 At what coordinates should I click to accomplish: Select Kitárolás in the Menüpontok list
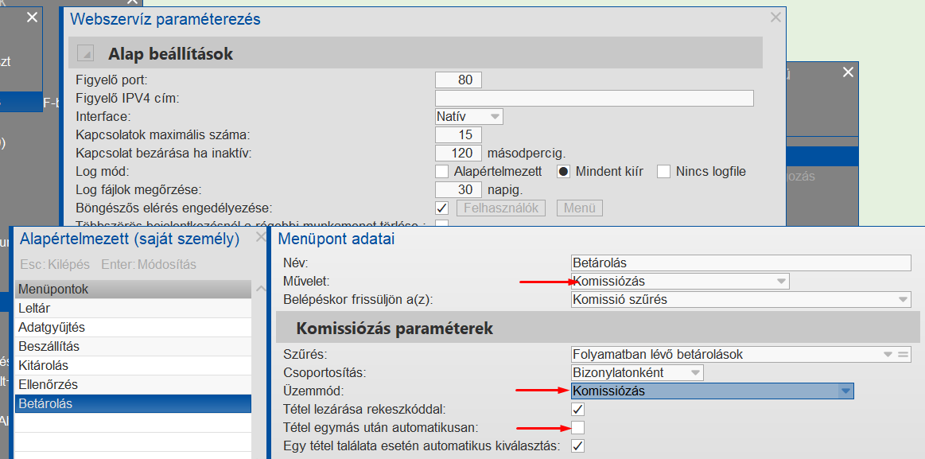[x=133, y=365]
